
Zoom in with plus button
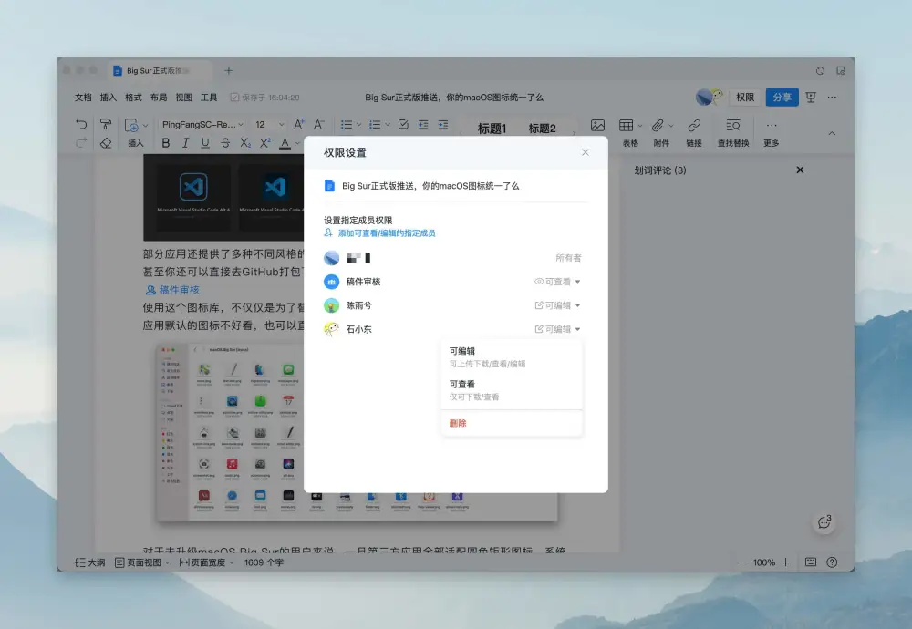click(786, 562)
